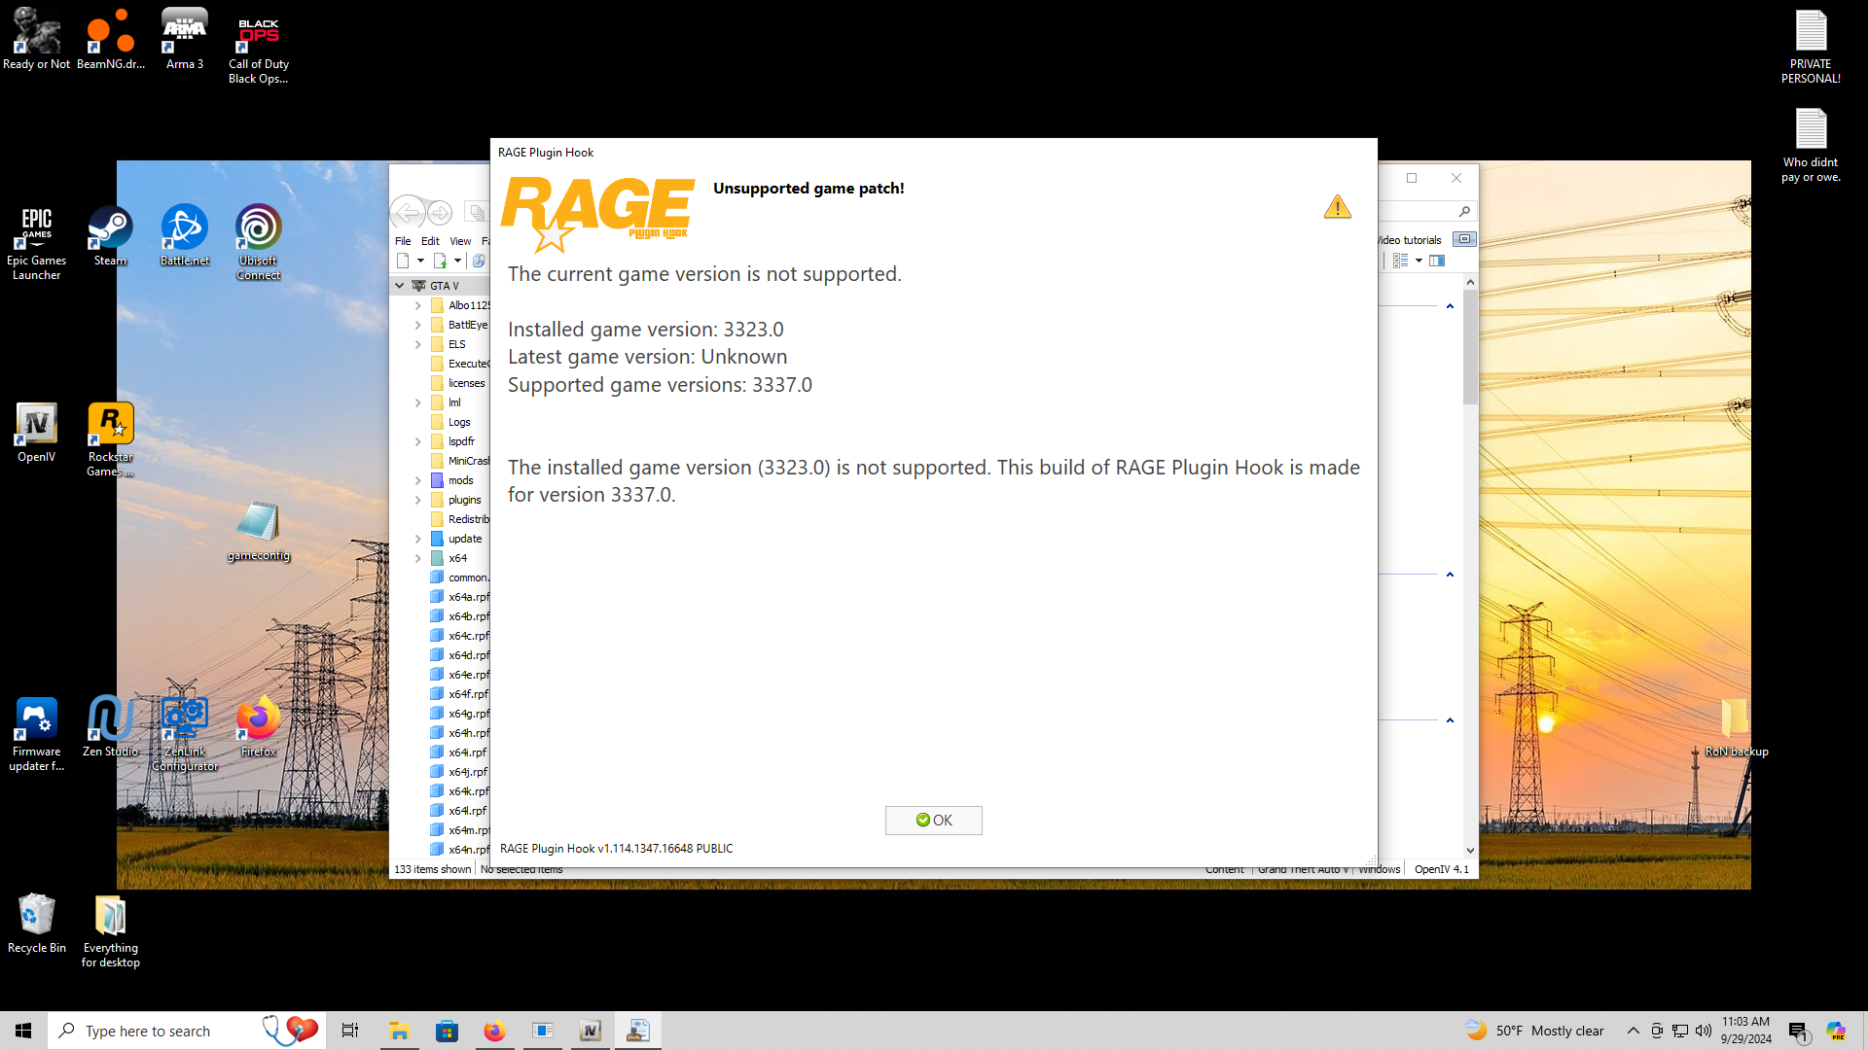Click the OpenIV taskbar button
Viewport: 1868px width, 1050px height.
pyautogui.click(x=591, y=1031)
